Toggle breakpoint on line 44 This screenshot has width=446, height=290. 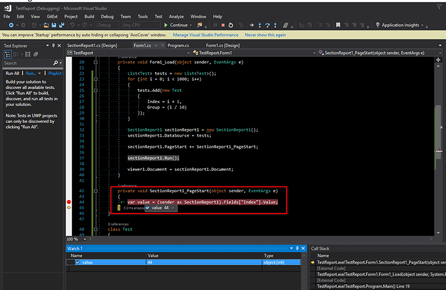click(x=69, y=202)
